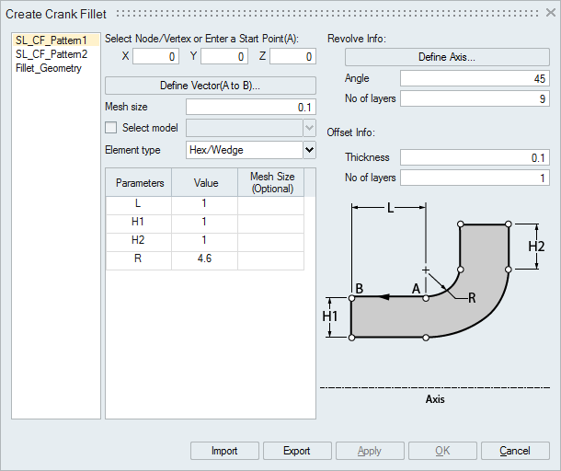The height and width of the screenshot is (471, 561).
Task: Edit the value cell for parameter R
Action: tap(204, 260)
